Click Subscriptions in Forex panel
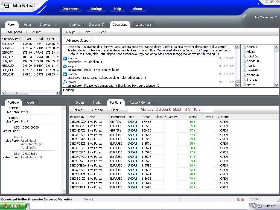This screenshot has height=210, width=280. click(x=13, y=32)
